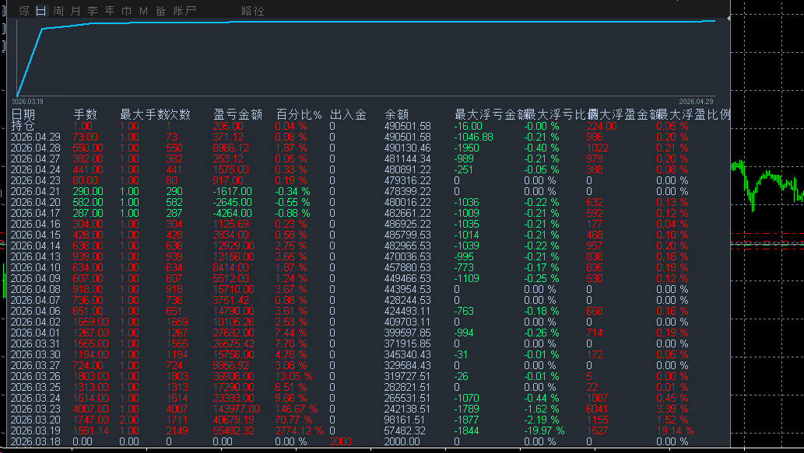Click the red 2000 deposit value
Viewport: 804px width, 453px height.
(x=340, y=442)
